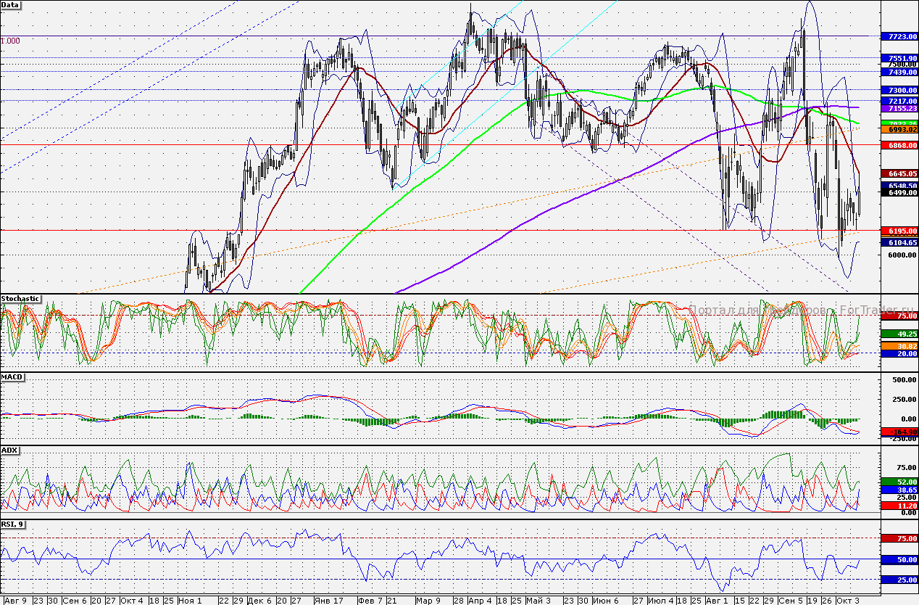Click the 7723.00 price level tag
Image resolution: width=919 pixels, height=605 pixels.
[x=898, y=36]
